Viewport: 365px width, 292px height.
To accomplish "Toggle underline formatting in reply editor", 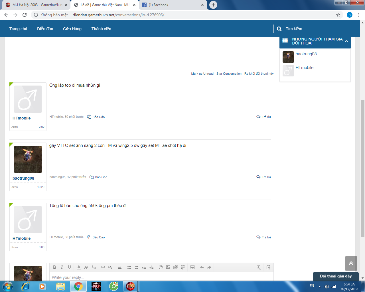I will [x=69, y=267].
